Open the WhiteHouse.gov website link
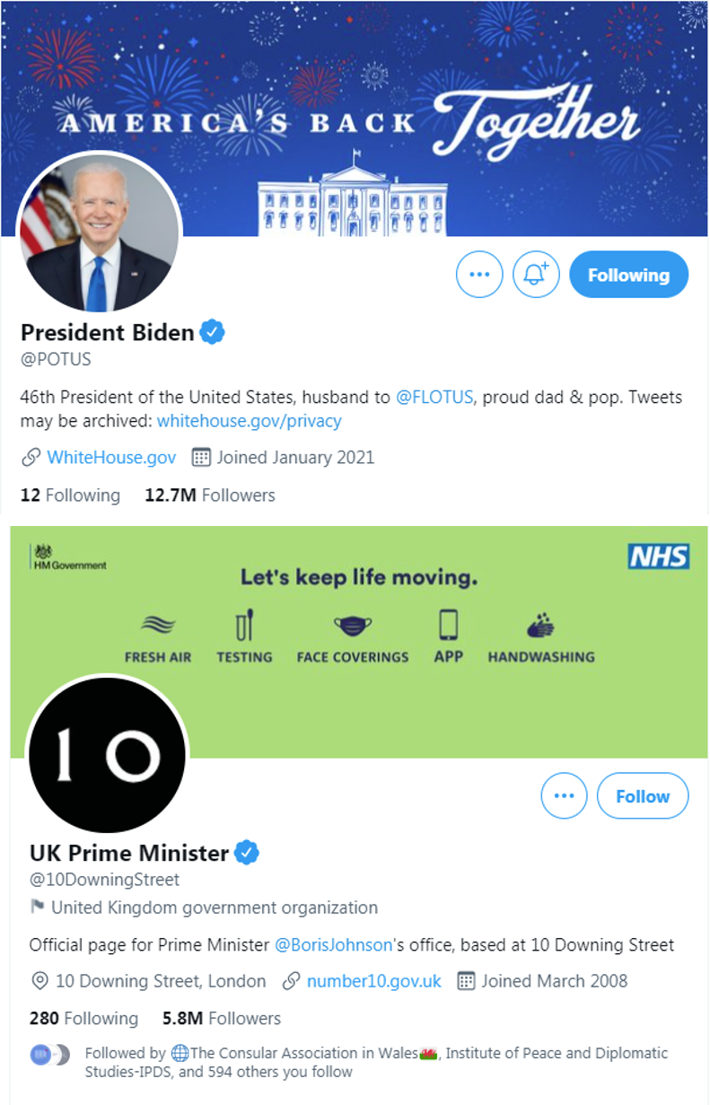Image resolution: width=710 pixels, height=1105 pixels. [110, 457]
